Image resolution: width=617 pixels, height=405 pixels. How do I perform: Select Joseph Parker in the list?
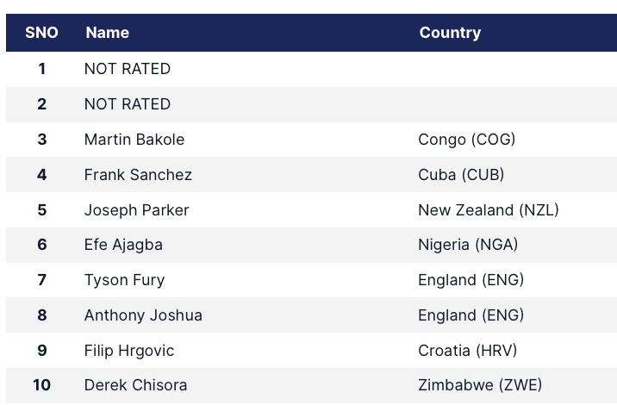[136, 210]
